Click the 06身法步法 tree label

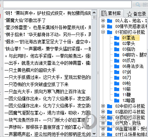pyautogui.click(x=133, y=66)
